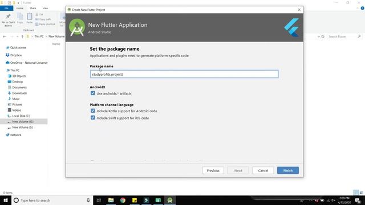Select New Volume (S:) in sidebar

(22, 128)
